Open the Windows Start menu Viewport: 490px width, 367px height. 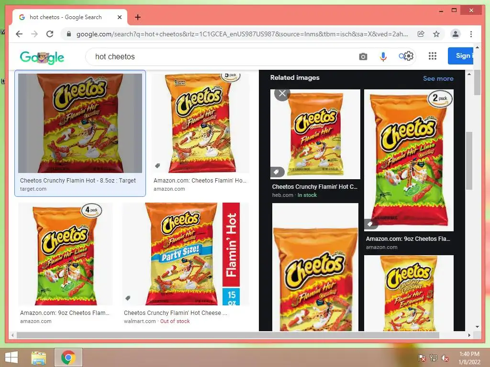pos(11,357)
